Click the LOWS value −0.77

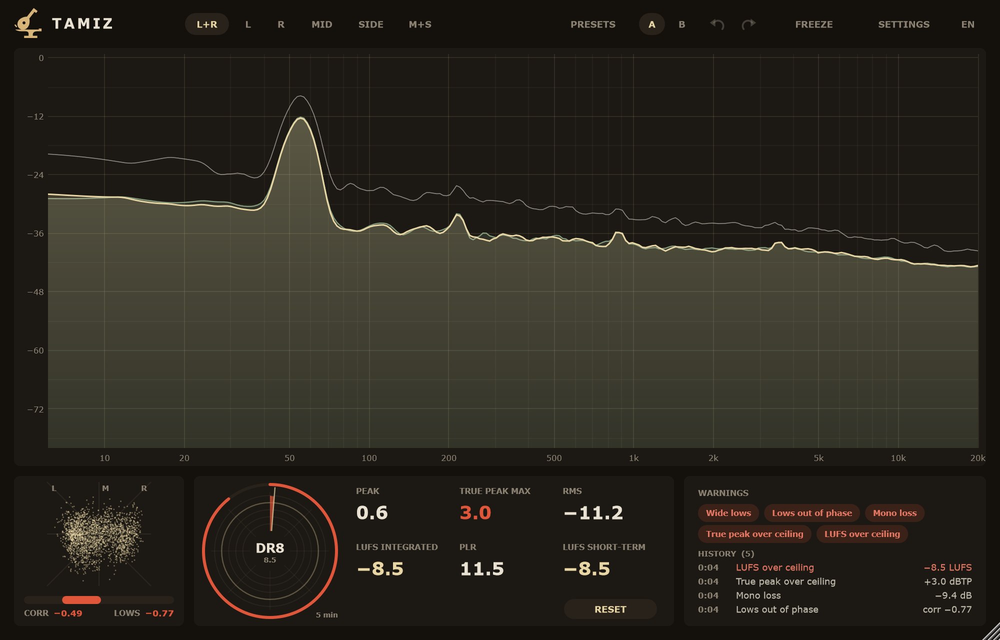tap(159, 613)
